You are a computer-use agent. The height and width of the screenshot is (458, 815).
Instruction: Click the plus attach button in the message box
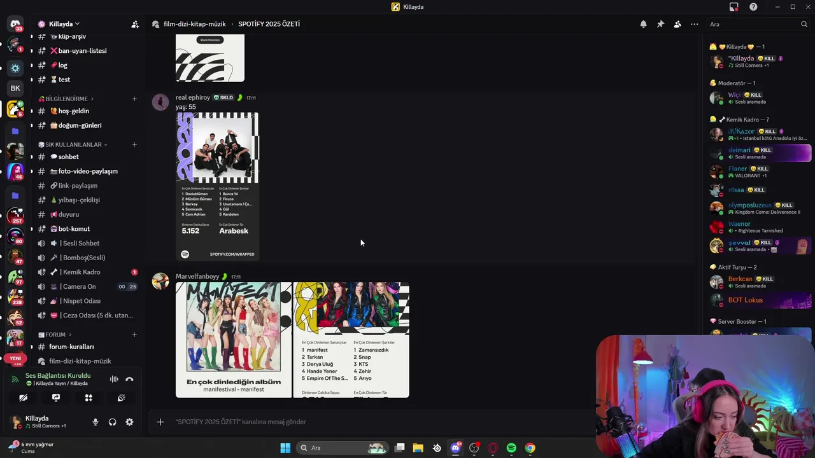point(160,422)
